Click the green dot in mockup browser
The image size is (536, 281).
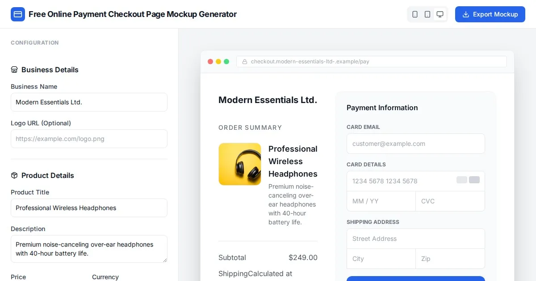pos(226,62)
